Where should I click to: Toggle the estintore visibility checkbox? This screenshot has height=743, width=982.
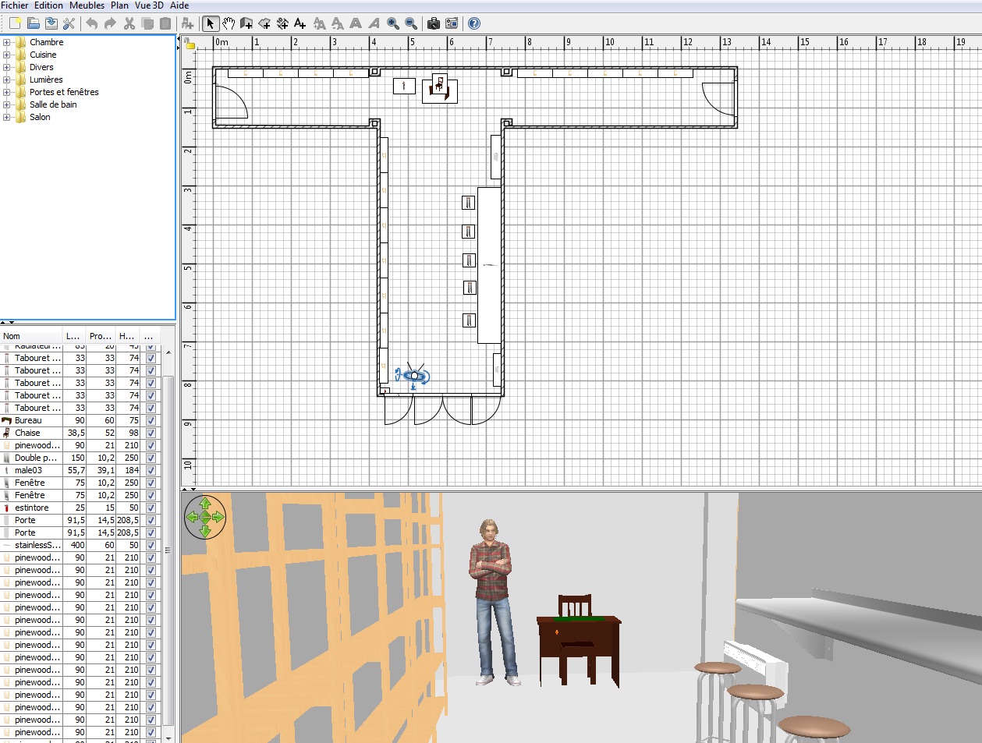(151, 508)
